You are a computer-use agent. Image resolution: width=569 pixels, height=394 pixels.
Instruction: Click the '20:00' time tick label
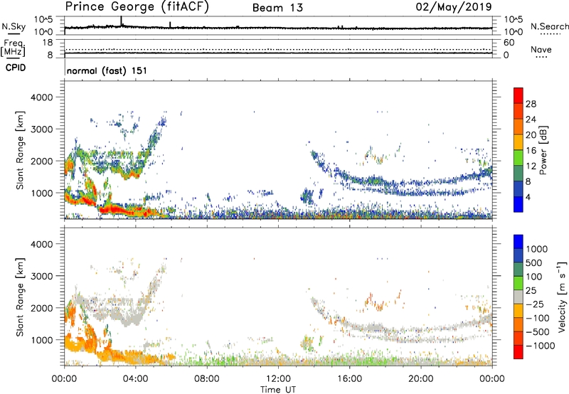click(x=420, y=379)
